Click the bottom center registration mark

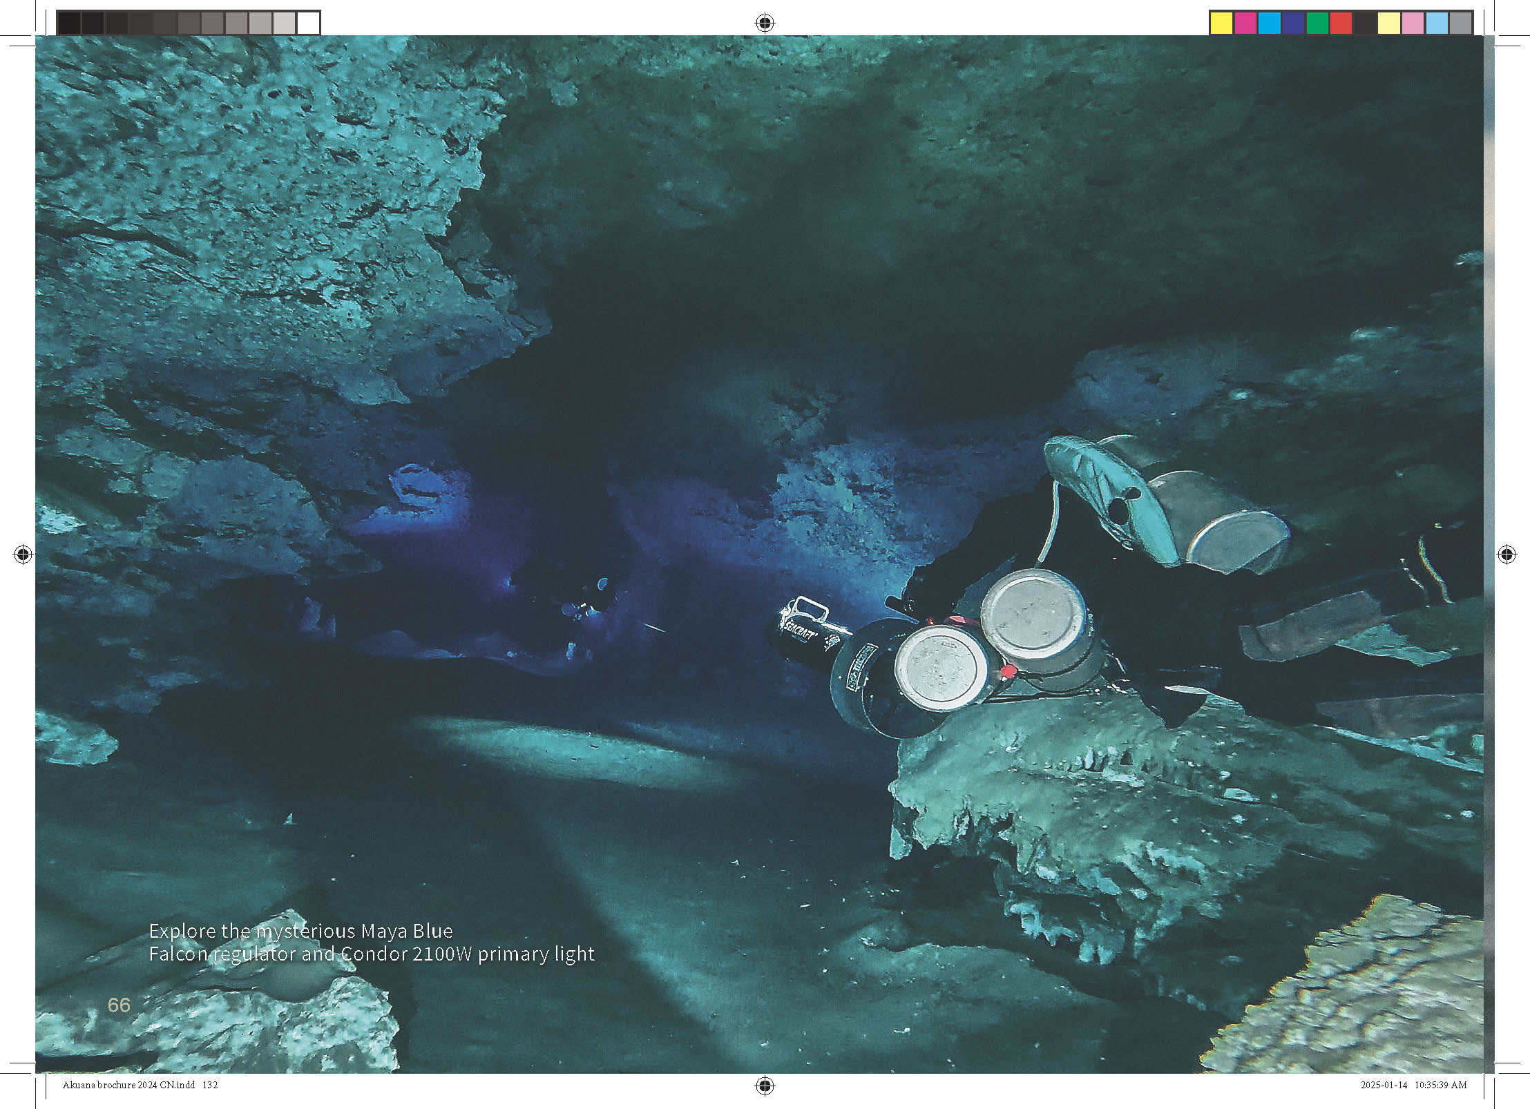click(765, 1086)
